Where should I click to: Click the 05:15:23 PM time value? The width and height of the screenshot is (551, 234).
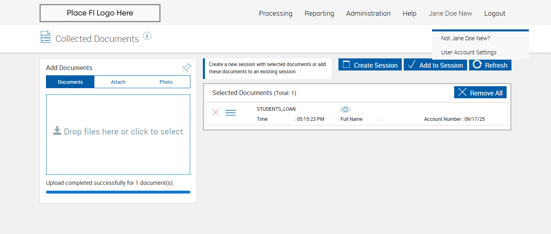(311, 119)
